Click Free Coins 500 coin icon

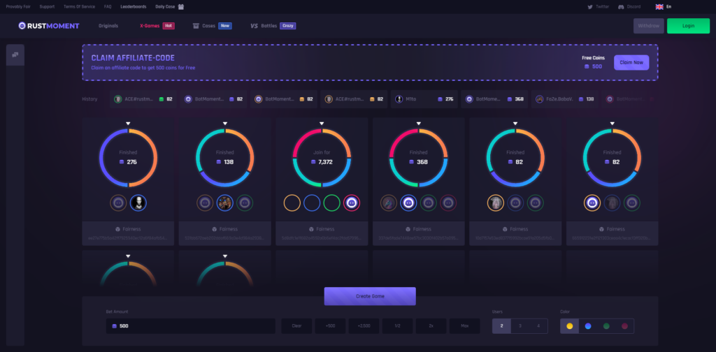tap(587, 66)
